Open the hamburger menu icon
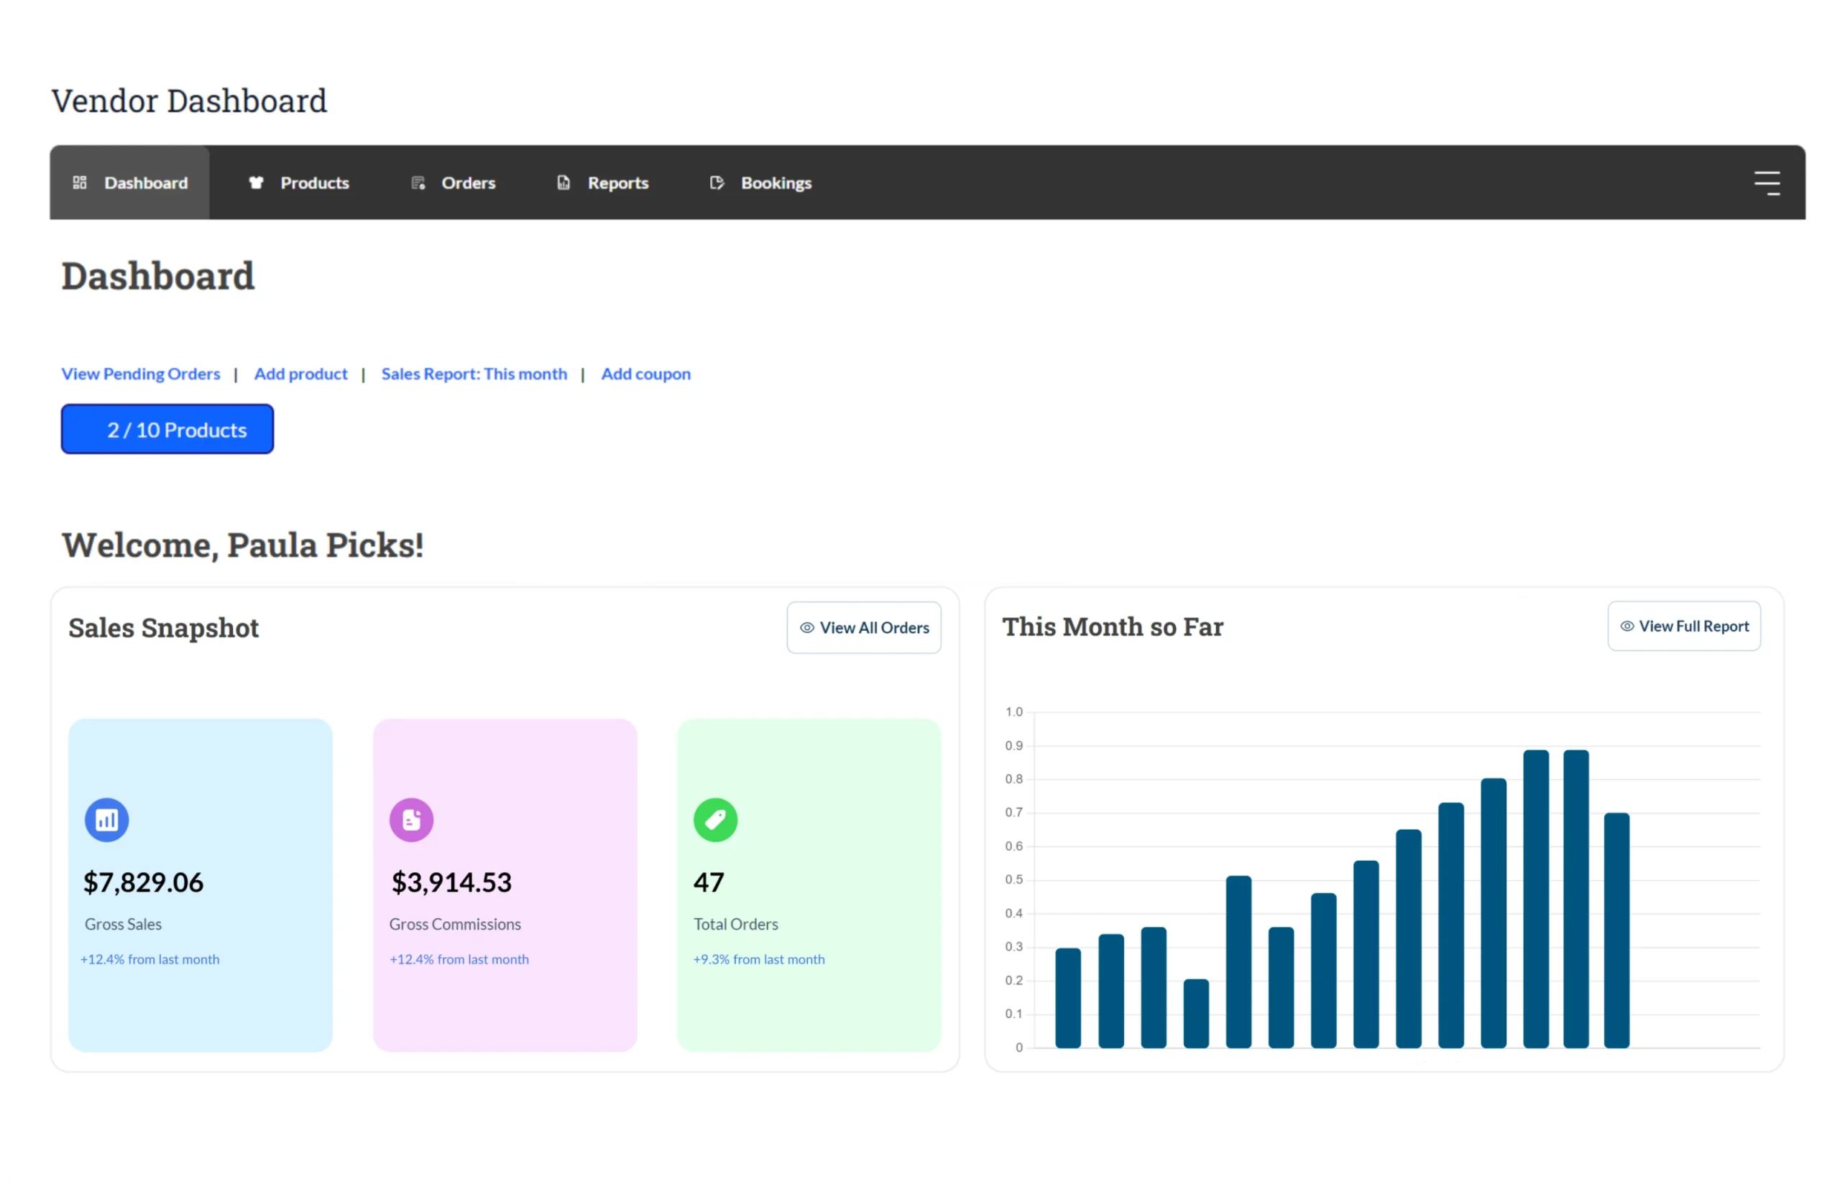The width and height of the screenshot is (1840, 1197). (x=1767, y=183)
